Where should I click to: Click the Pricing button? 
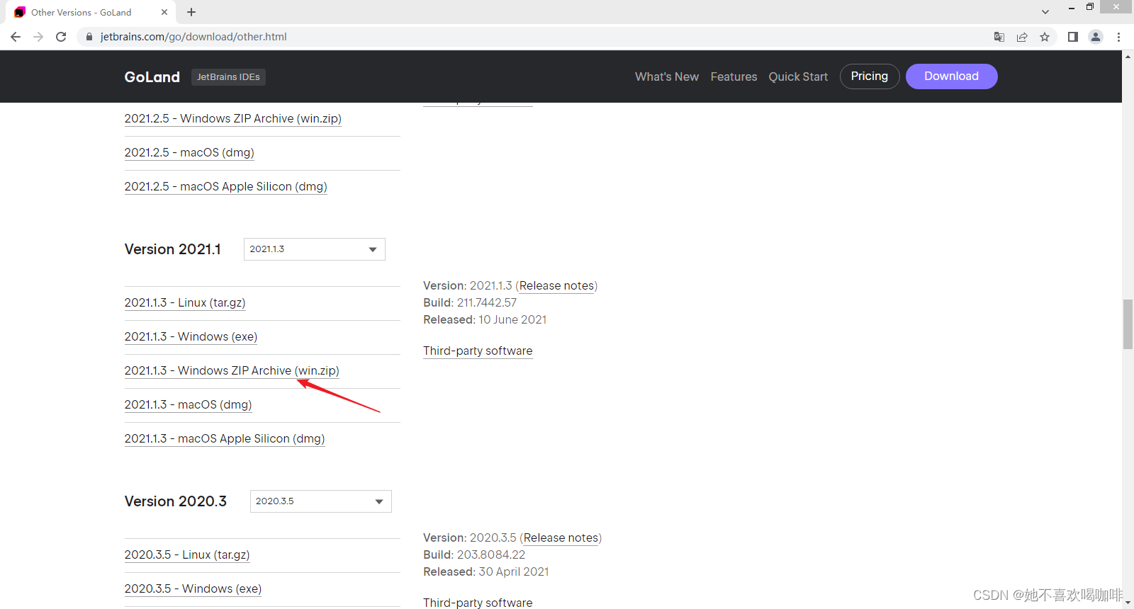point(870,76)
